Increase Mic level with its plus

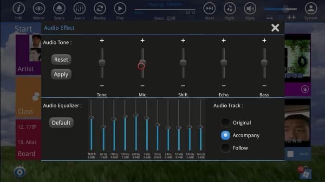point(143,40)
